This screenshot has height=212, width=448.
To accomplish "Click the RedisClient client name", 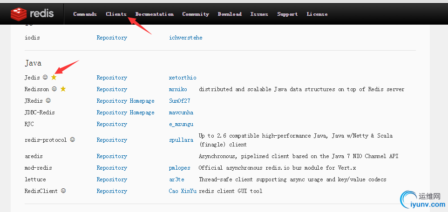I will coord(41,191).
